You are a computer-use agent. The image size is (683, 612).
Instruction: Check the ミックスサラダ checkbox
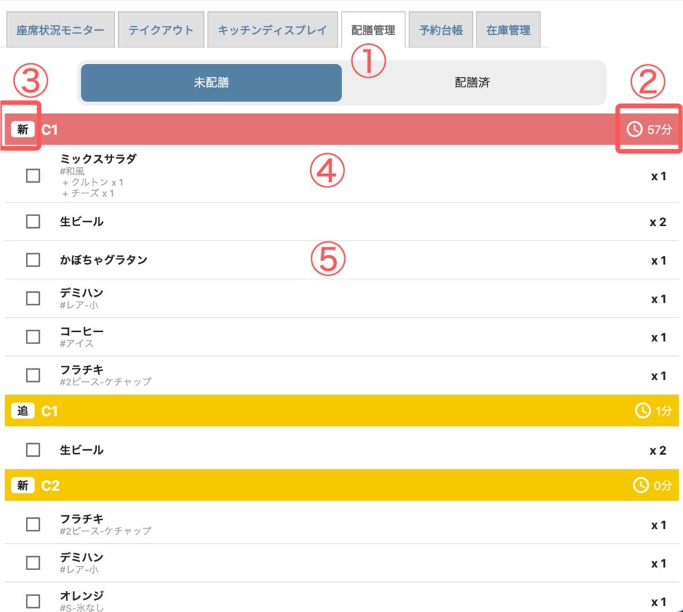click(33, 176)
